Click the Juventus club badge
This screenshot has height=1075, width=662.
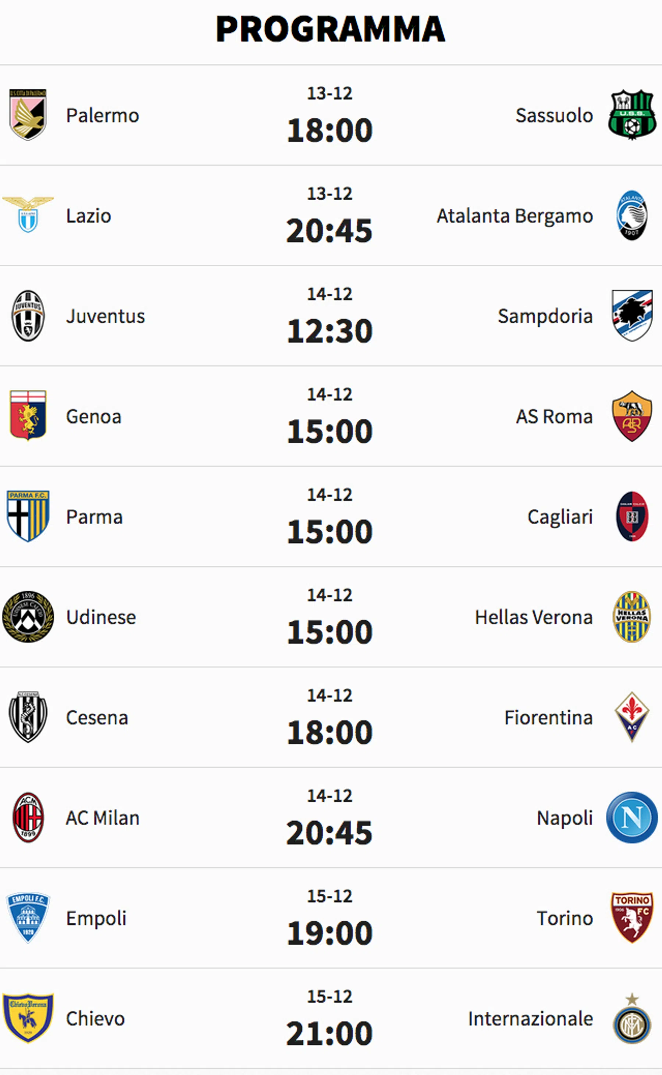click(x=28, y=316)
